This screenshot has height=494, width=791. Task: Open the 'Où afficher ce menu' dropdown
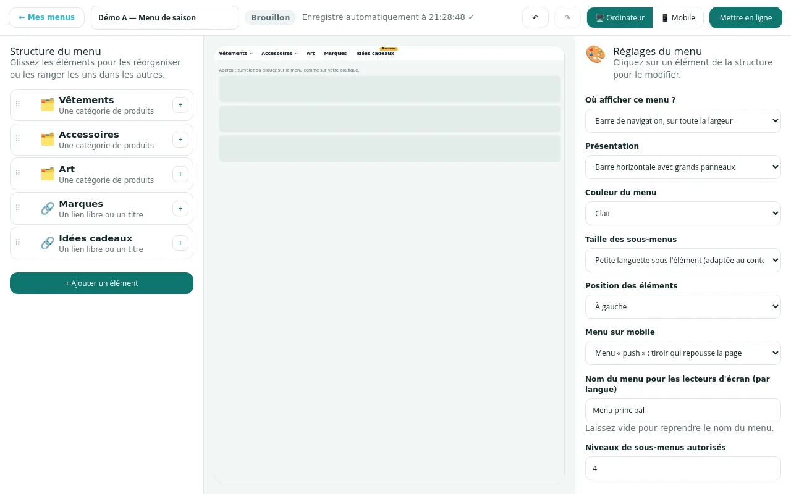tap(683, 121)
